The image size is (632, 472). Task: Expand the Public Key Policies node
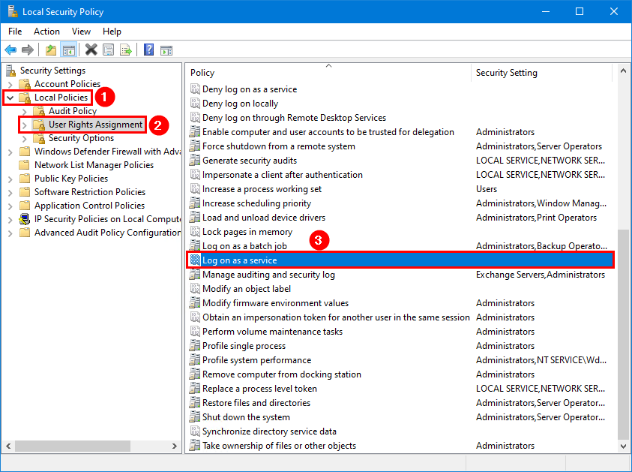10,179
